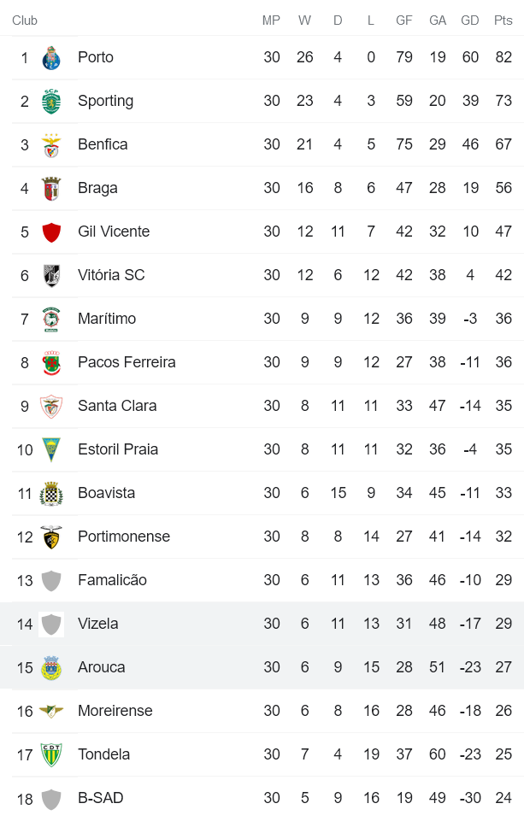Open the Famalicão team page
Image resolution: width=524 pixels, height=827 pixels.
pos(112,580)
